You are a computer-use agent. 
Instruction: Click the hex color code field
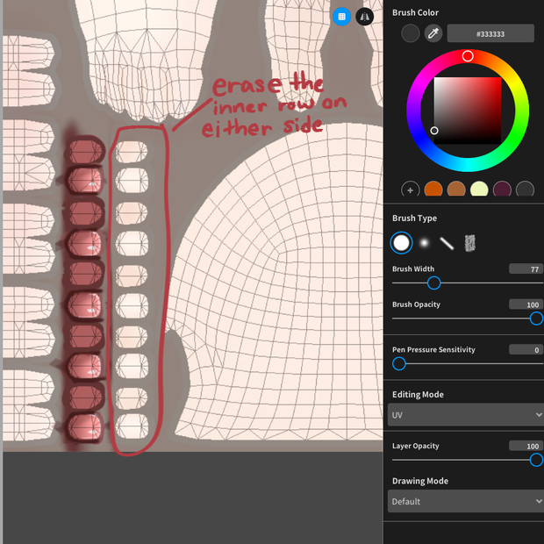[x=490, y=33]
